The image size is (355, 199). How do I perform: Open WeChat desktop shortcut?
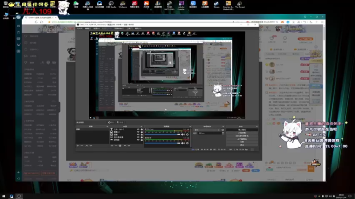(x=76, y=4)
